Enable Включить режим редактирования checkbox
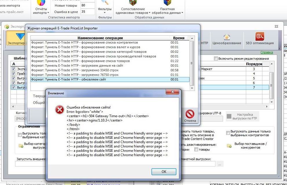Screen dimensions: 287x185 [216, 58]
